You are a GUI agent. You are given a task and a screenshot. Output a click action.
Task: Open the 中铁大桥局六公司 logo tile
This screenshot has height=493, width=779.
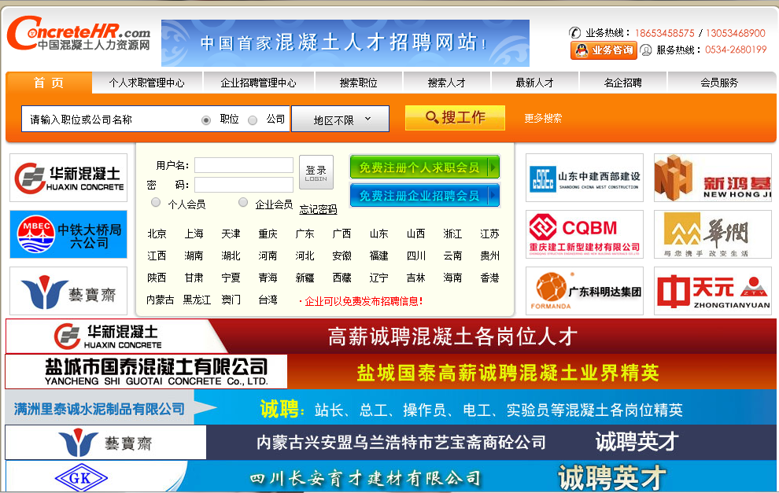(x=68, y=234)
